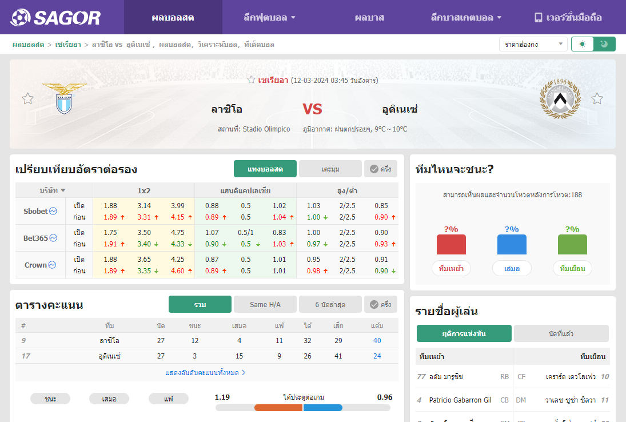Viewport: 626px width, 422px height.
Task: Click ผลบอลสด breadcrumb link
Action: click(28, 45)
